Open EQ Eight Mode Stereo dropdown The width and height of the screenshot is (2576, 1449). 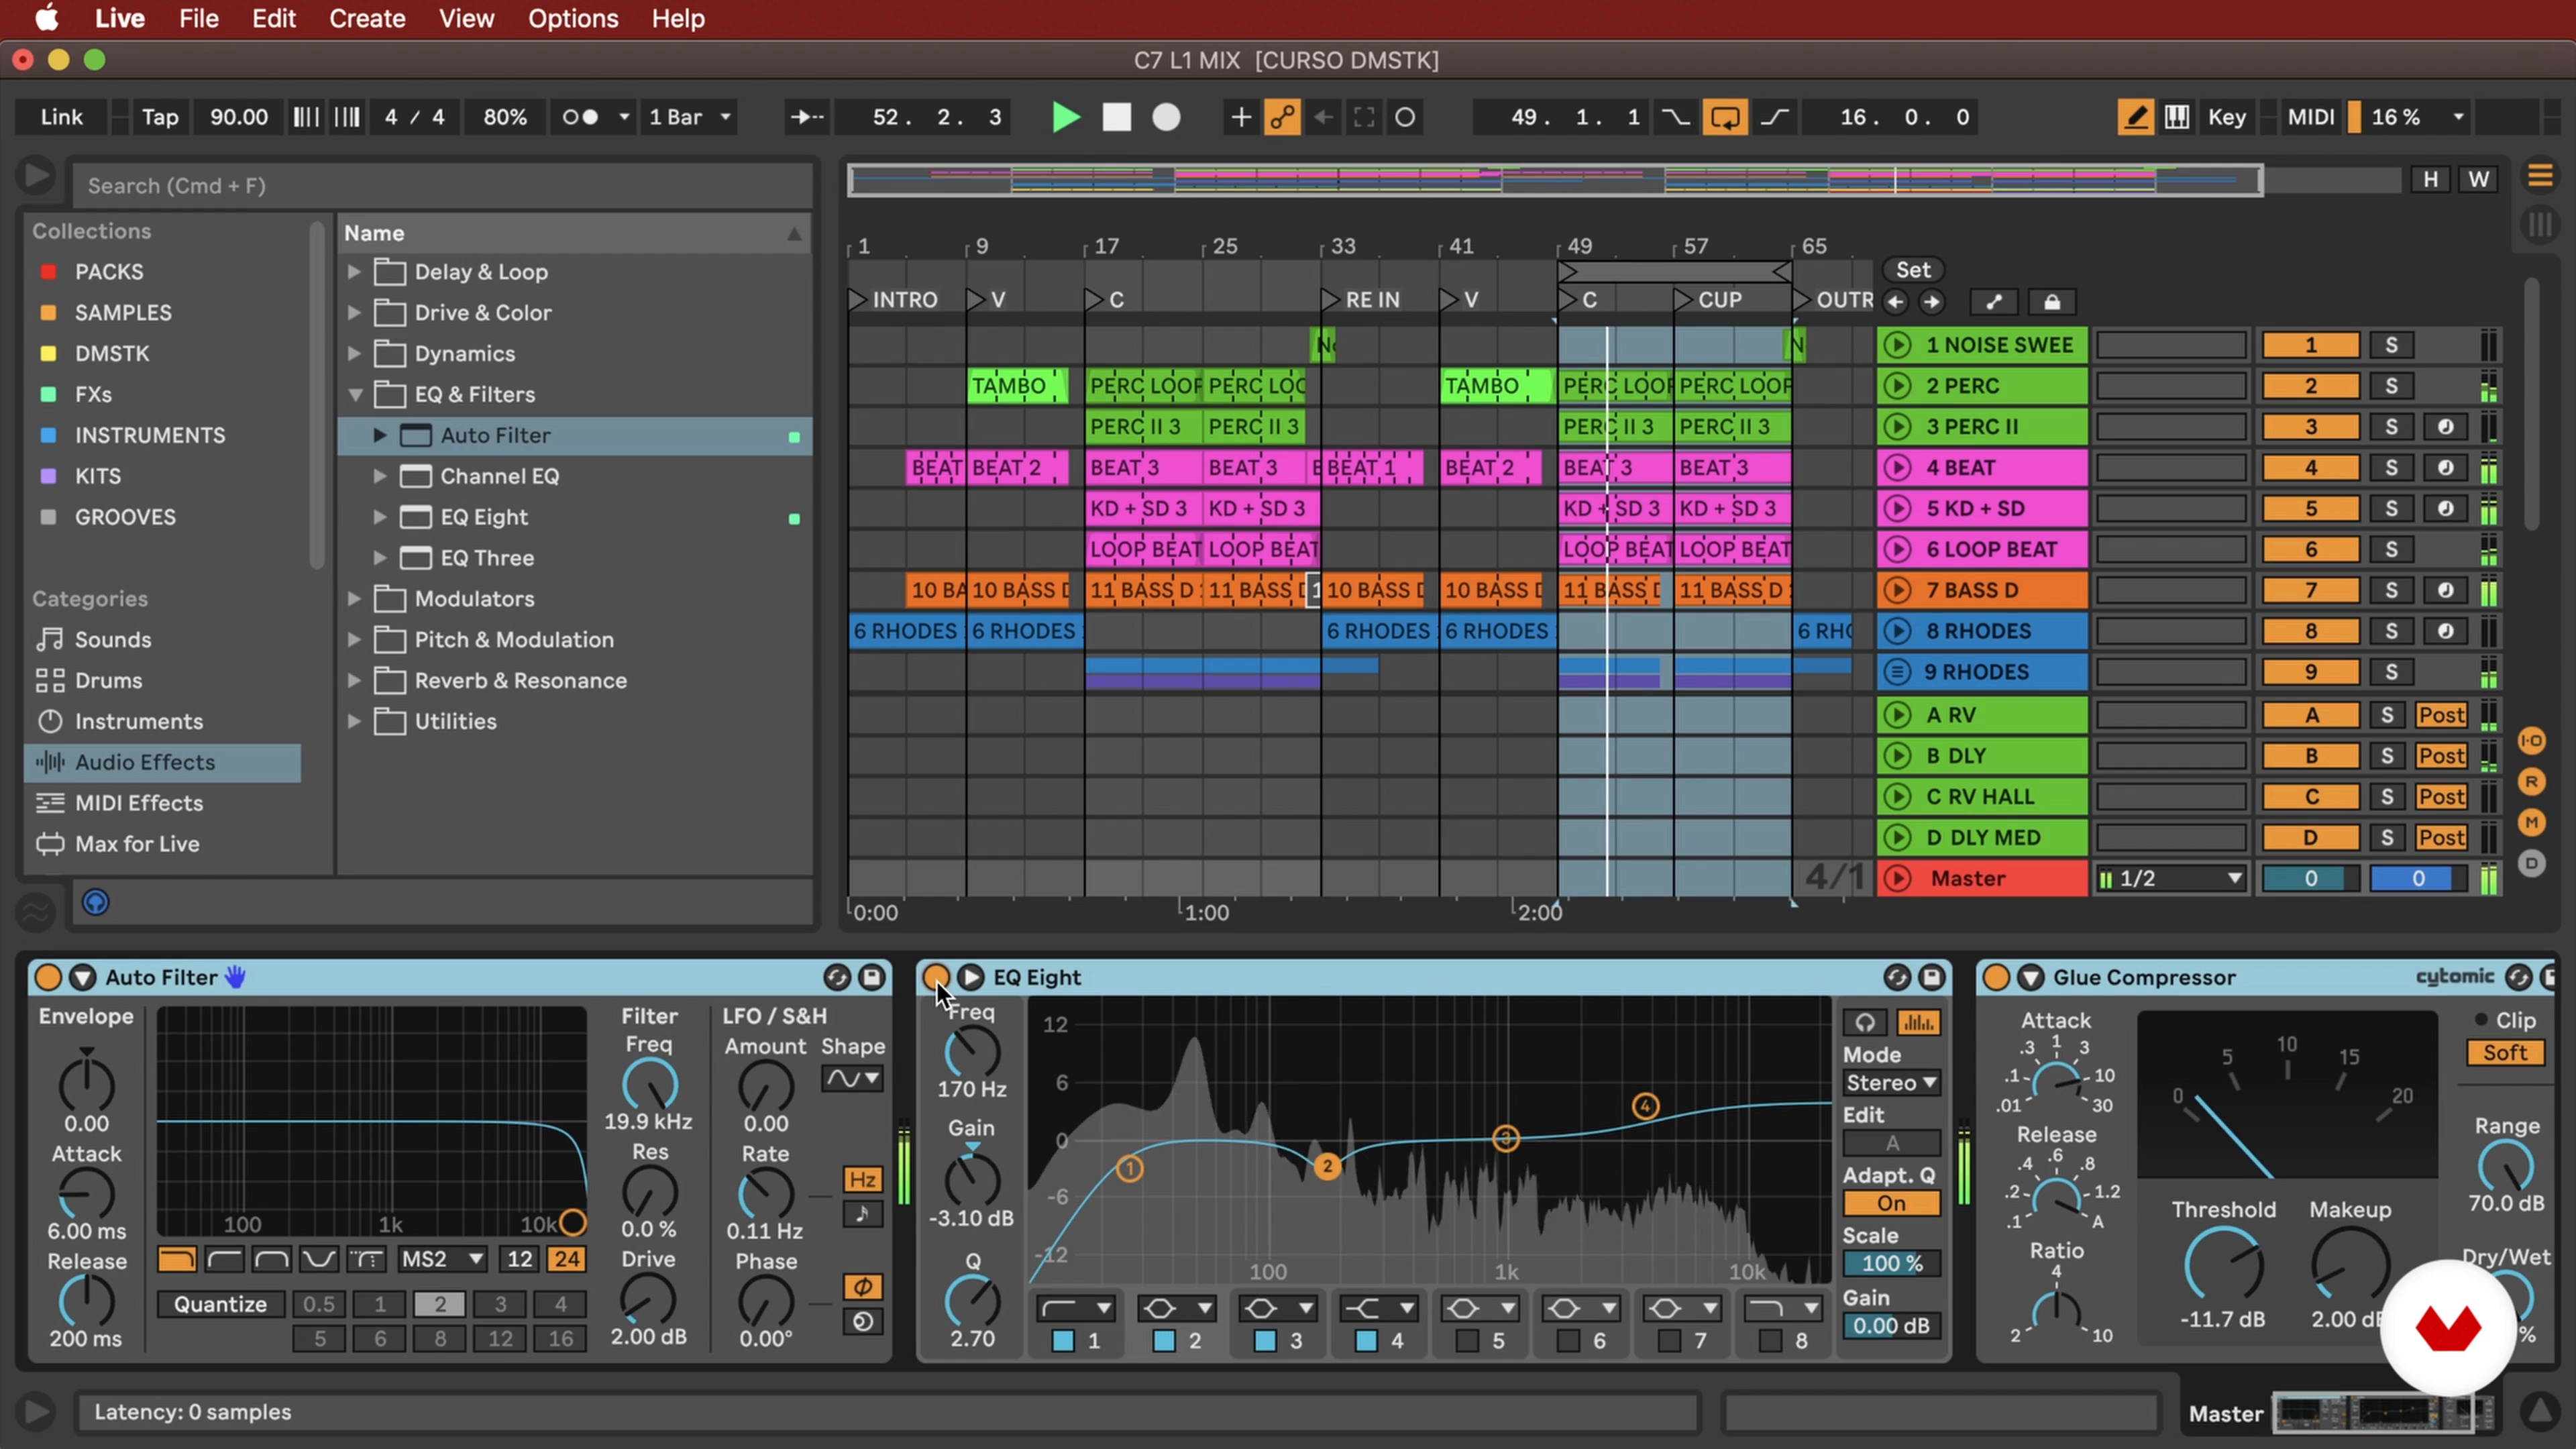[x=1891, y=1083]
